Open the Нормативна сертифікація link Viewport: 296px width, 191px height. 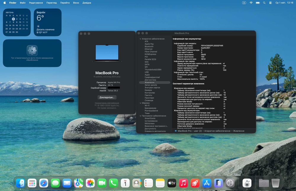[x=107, y=103]
